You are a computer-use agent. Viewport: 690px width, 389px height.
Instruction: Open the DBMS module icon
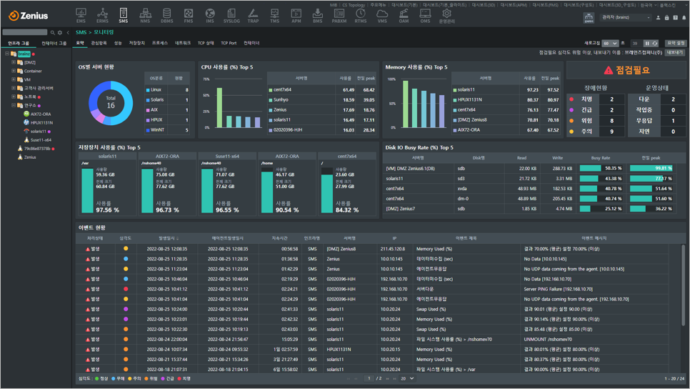tap(166, 16)
